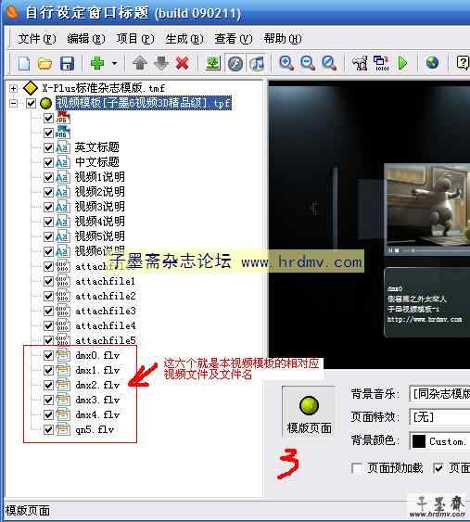Viewport: 470px width, 522px height.
Task: Open the add dropdown arrow next to plus
Action: tap(114, 63)
